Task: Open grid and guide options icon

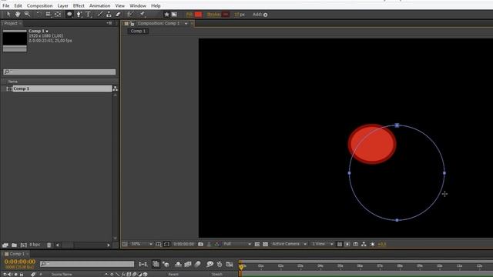Action: 159,244
